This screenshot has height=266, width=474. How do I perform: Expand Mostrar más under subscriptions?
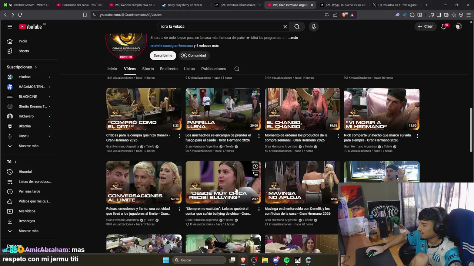(x=29, y=146)
